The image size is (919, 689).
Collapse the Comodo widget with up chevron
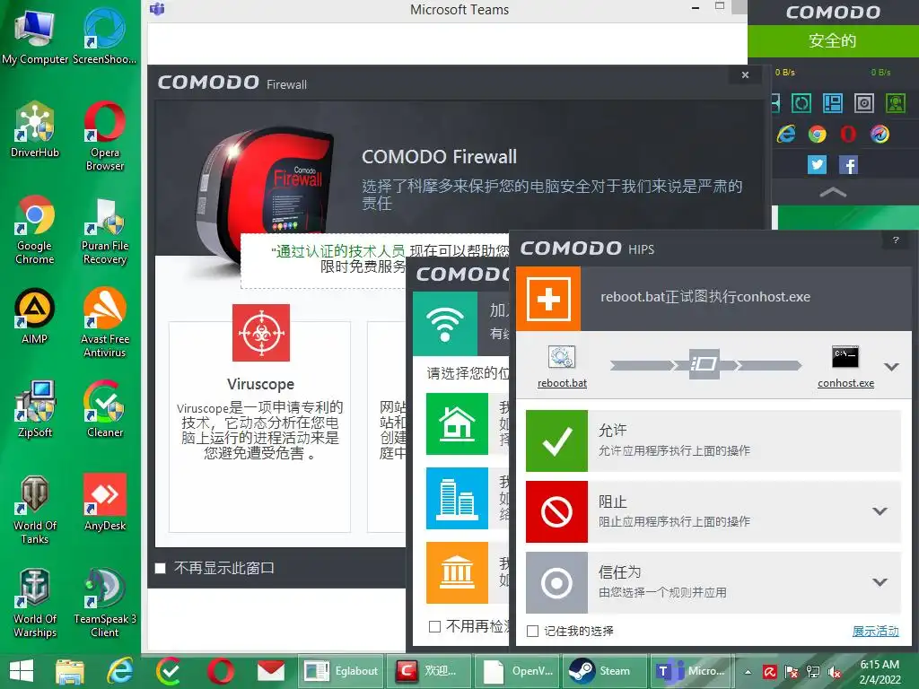click(833, 192)
